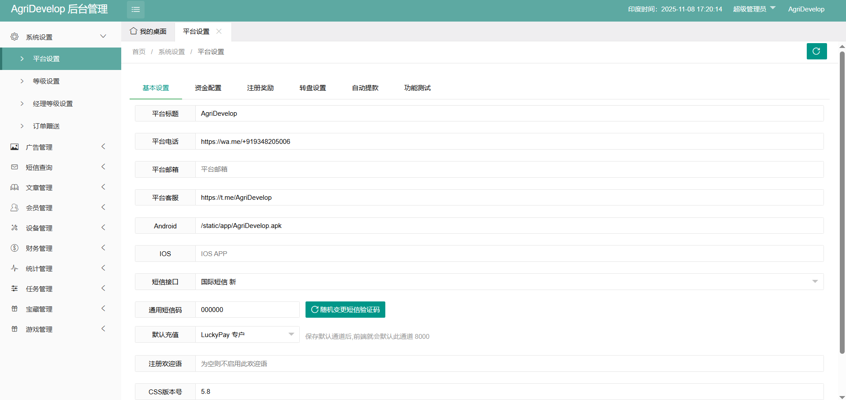The height and width of the screenshot is (400, 846).
Task: Click the 统计管理 pulse icon
Action: [15, 268]
